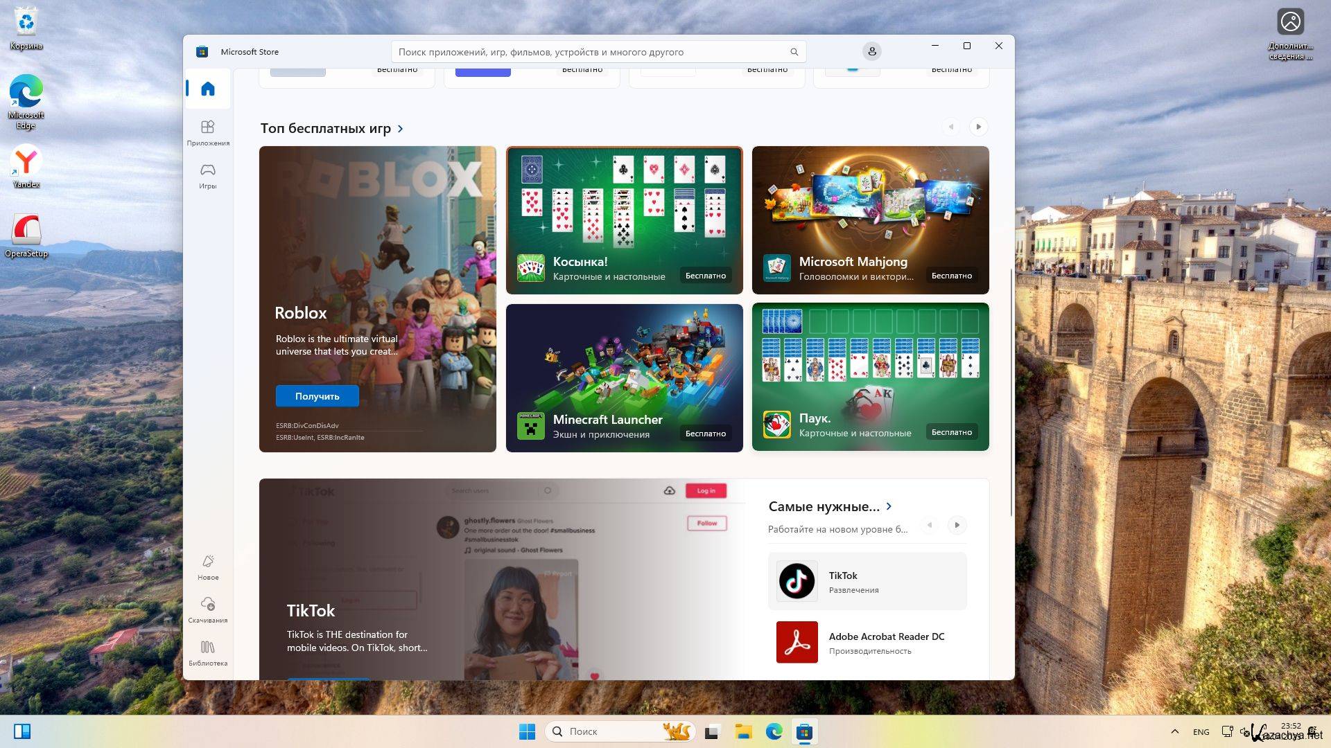Open the Библиотека library icon

pos(207,652)
